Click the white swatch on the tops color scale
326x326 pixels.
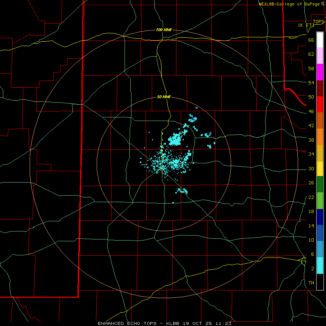320,40
